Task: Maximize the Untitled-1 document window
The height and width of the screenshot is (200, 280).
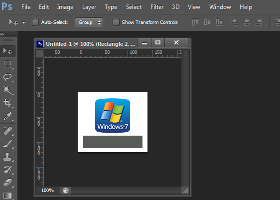Action: [x=158, y=42]
